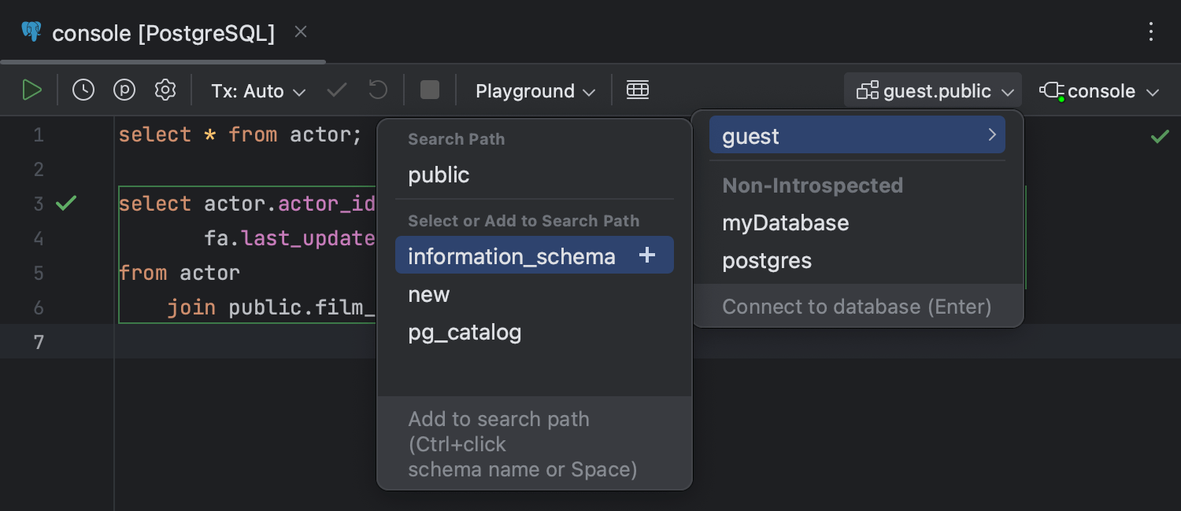Image resolution: width=1181 pixels, height=511 pixels.
Task: Open the Playground dropdown
Action: (534, 90)
